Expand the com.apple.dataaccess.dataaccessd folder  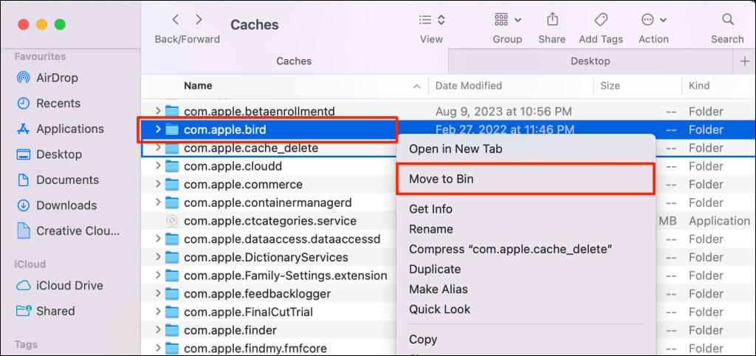pyautogui.click(x=158, y=239)
